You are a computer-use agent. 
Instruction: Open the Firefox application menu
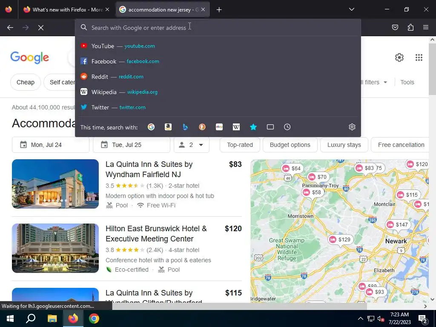point(426,27)
